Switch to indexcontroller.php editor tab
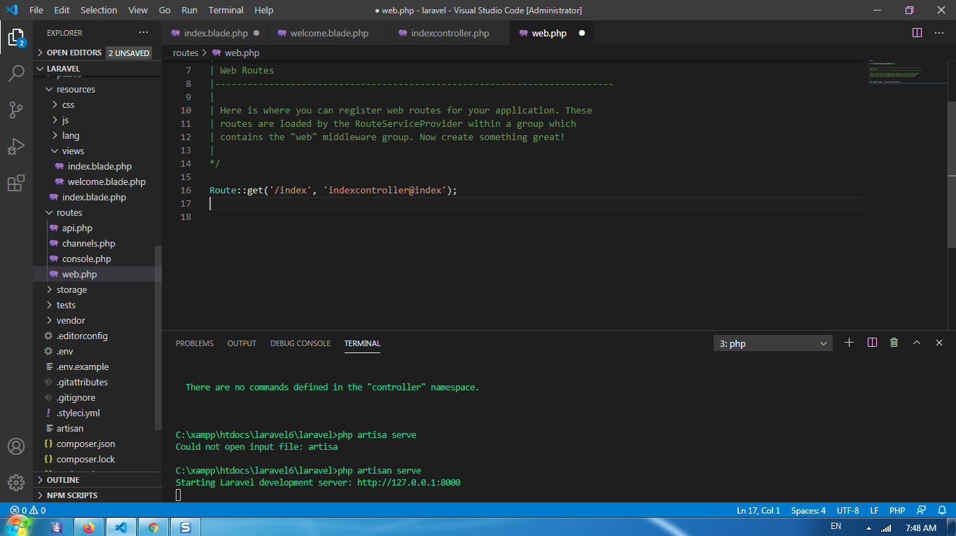 click(450, 33)
